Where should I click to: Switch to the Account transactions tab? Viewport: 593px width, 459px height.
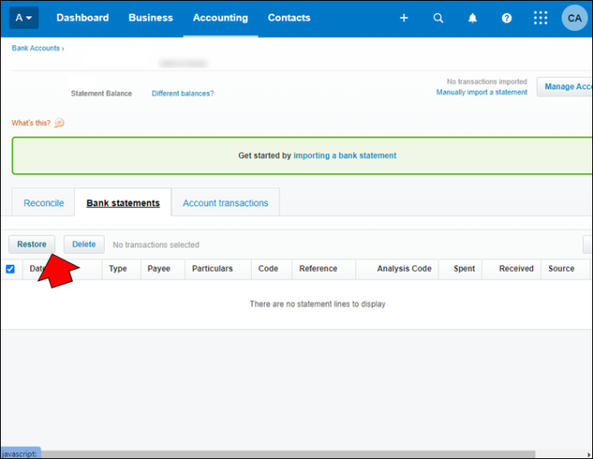tap(225, 203)
